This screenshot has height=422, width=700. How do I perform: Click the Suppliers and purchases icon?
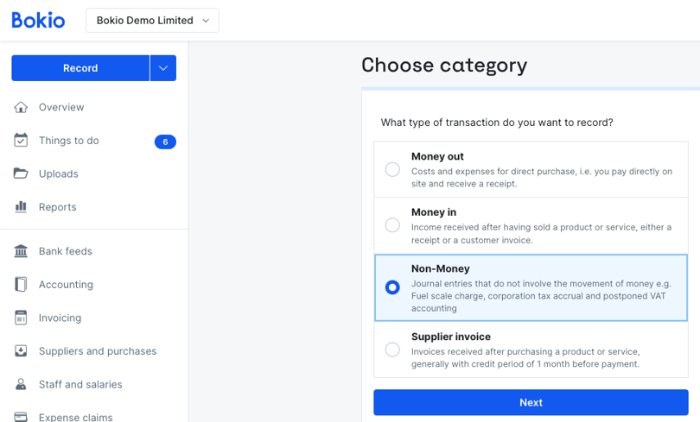tap(21, 351)
